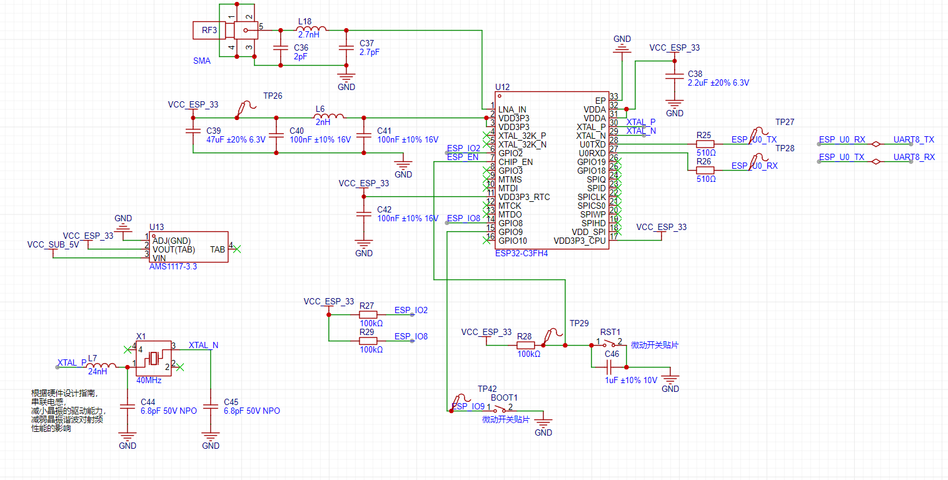Select the R26 resistor symbol
This screenshot has width=948, height=480.
pyautogui.click(x=705, y=170)
